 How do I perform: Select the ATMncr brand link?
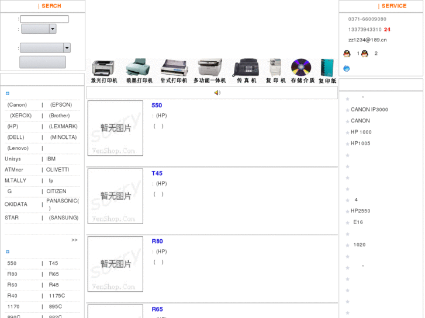[14, 170]
